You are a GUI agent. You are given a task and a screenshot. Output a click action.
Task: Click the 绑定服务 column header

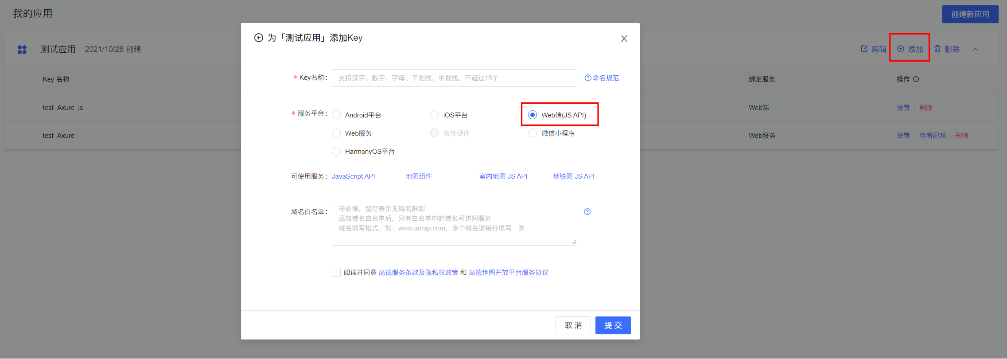(762, 79)
